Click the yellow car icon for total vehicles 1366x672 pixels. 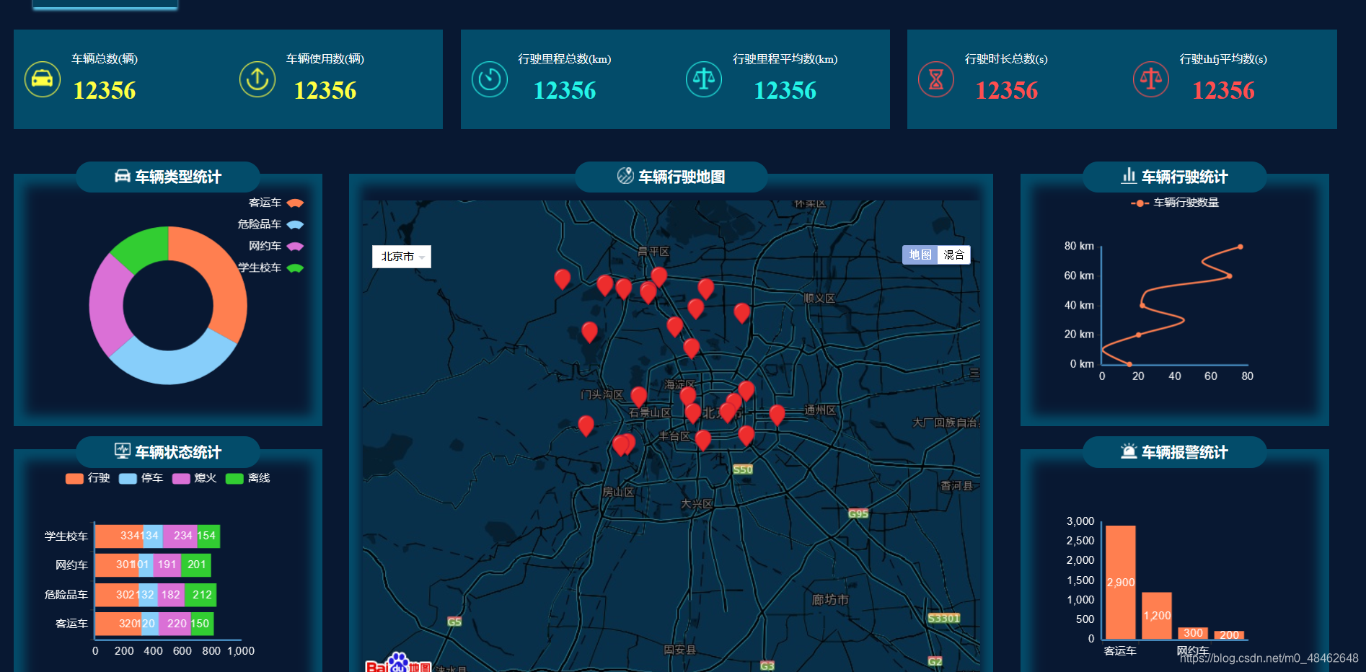click(43, 79)
